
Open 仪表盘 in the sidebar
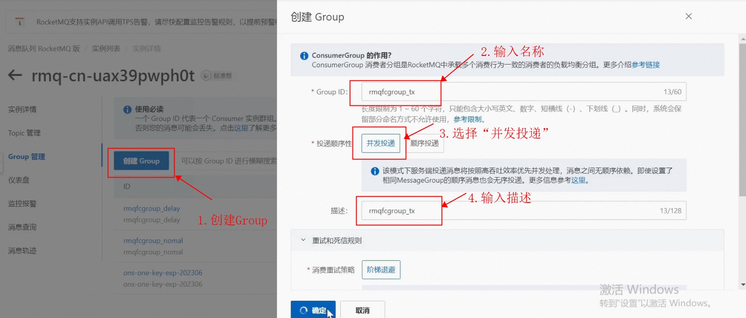click(19, 180)
